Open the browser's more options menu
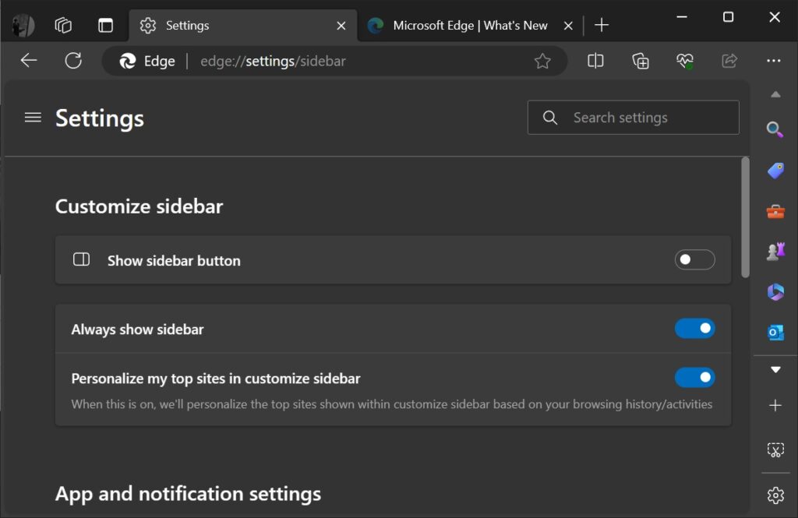Image resolution: width=798 pixels, height=518 pixels. (774, 61)
